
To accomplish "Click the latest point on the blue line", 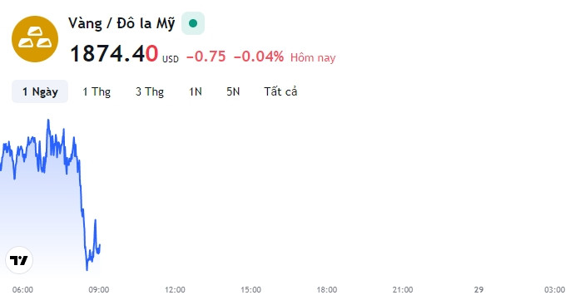I will click(x=100, y=245).
